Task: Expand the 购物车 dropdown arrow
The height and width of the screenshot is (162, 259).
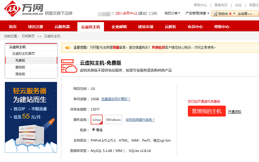Action: tap(234, 13)
